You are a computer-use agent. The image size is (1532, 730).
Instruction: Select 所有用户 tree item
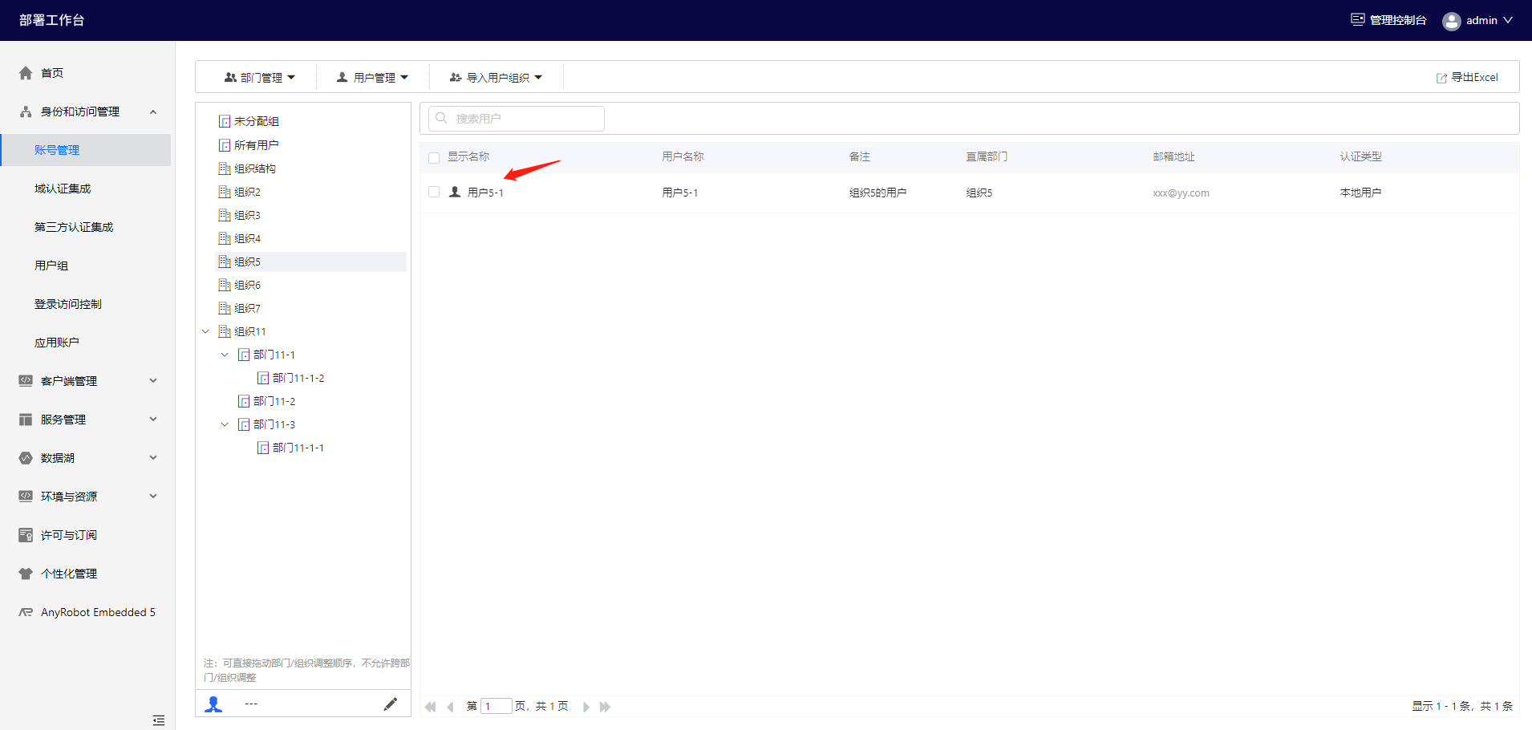(257, 145)
